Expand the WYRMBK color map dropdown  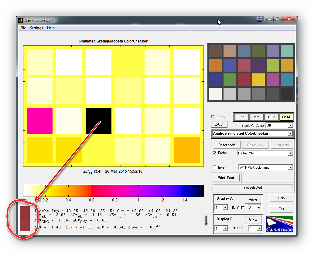click(290, 167)
